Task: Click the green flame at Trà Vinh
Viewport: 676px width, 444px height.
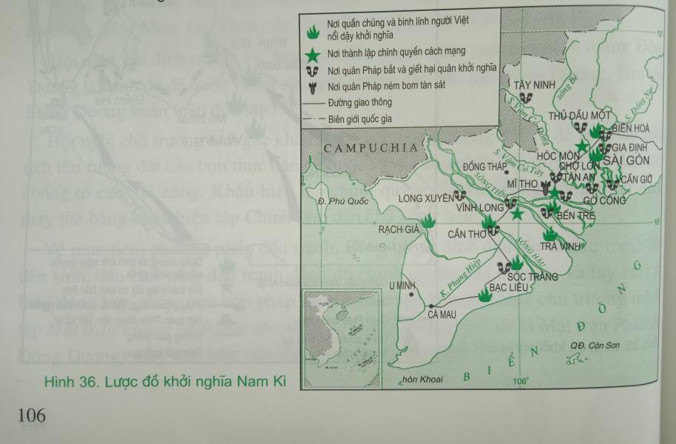Action: (550, 235)
